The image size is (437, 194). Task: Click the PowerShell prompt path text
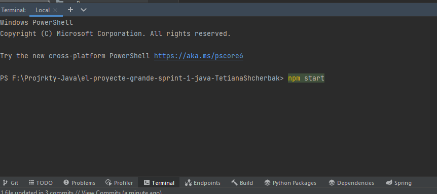(141, 78)
